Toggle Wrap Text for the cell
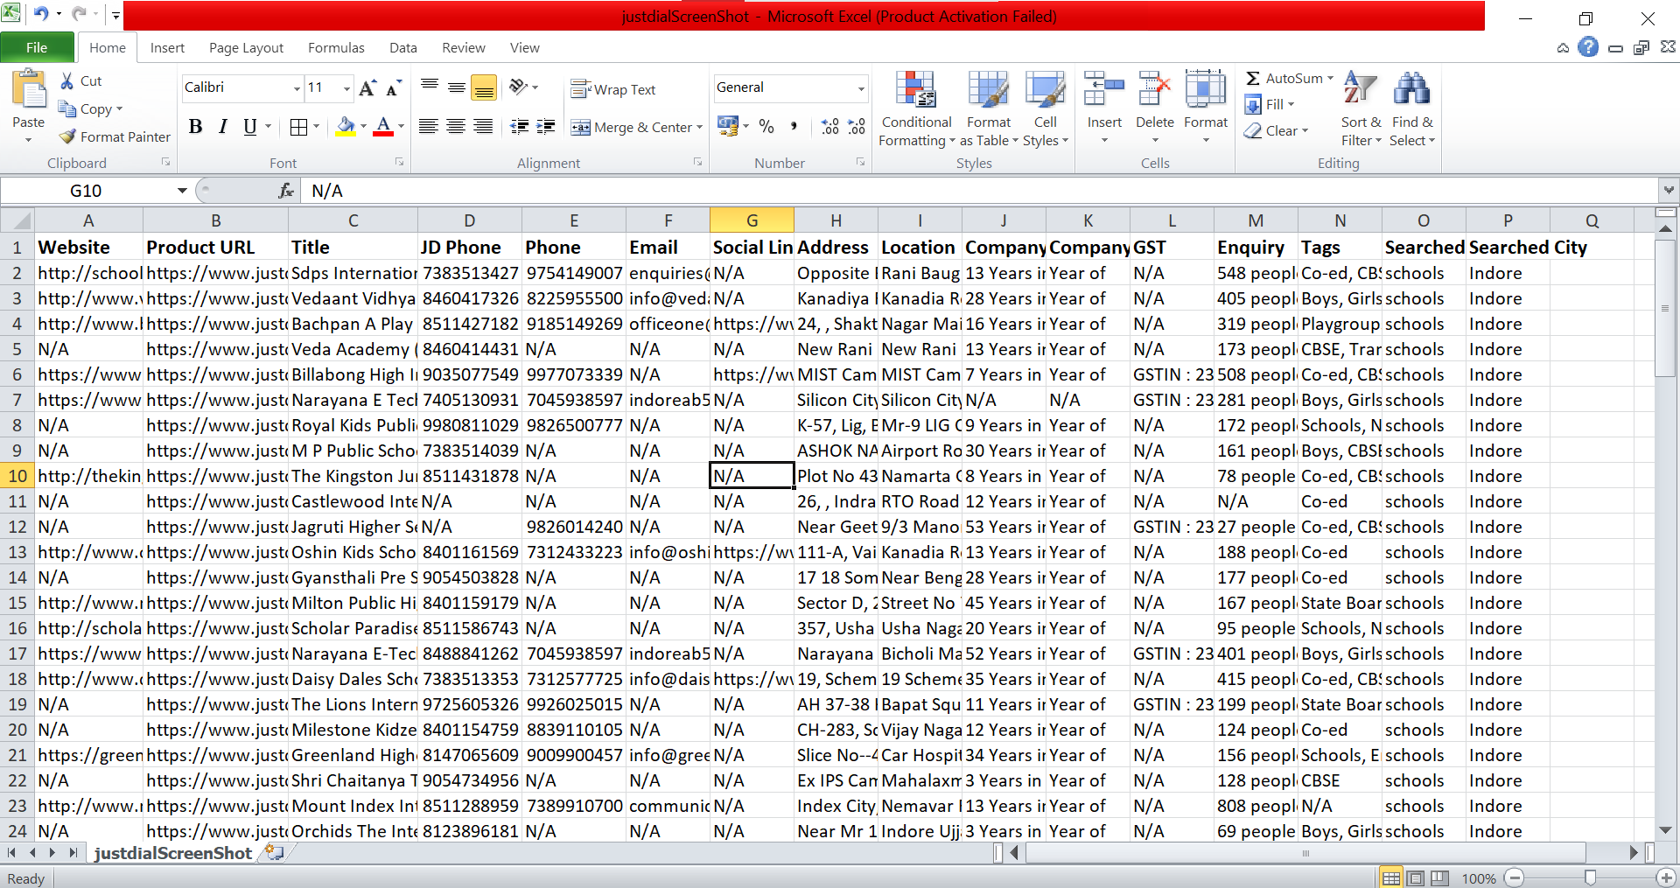The width and height of the screenshot is (1680, 888). click(613, 89)
